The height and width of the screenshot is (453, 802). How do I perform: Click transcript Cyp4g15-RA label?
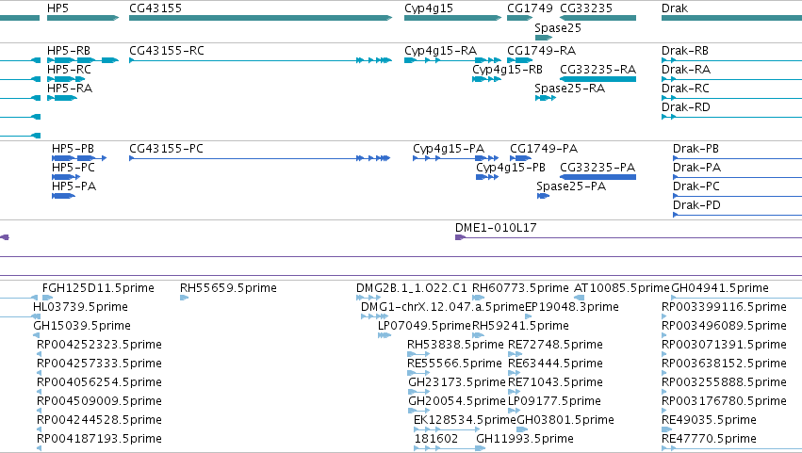coord(440,51)
